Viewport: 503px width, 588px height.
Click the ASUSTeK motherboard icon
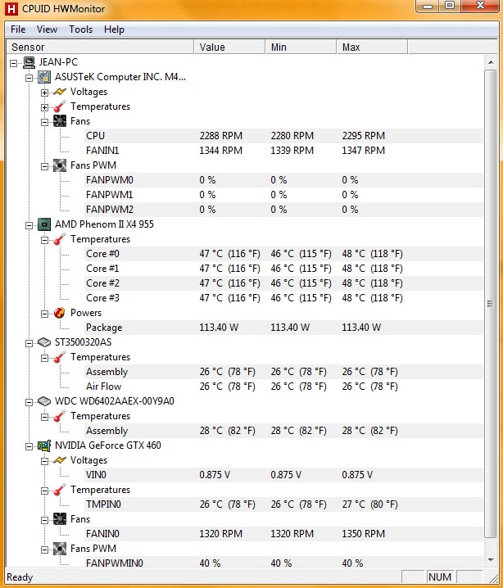coord(44,77)
